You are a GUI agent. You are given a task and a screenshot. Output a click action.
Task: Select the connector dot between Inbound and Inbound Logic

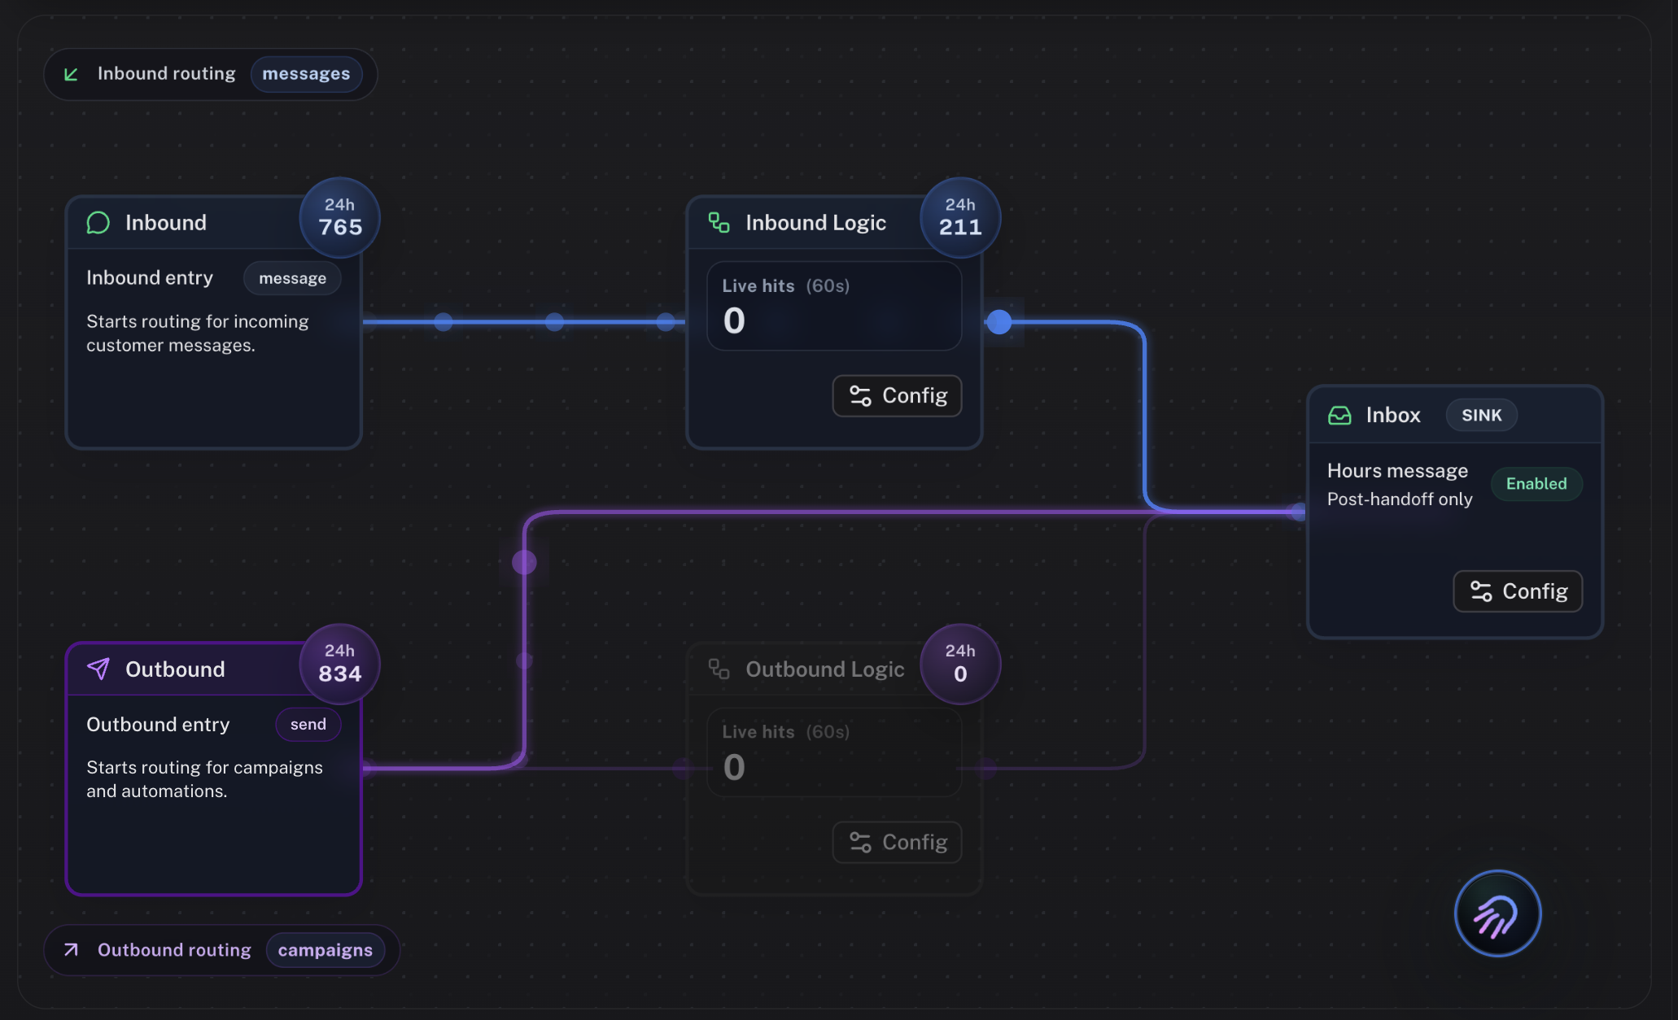[x=554, y=322]
